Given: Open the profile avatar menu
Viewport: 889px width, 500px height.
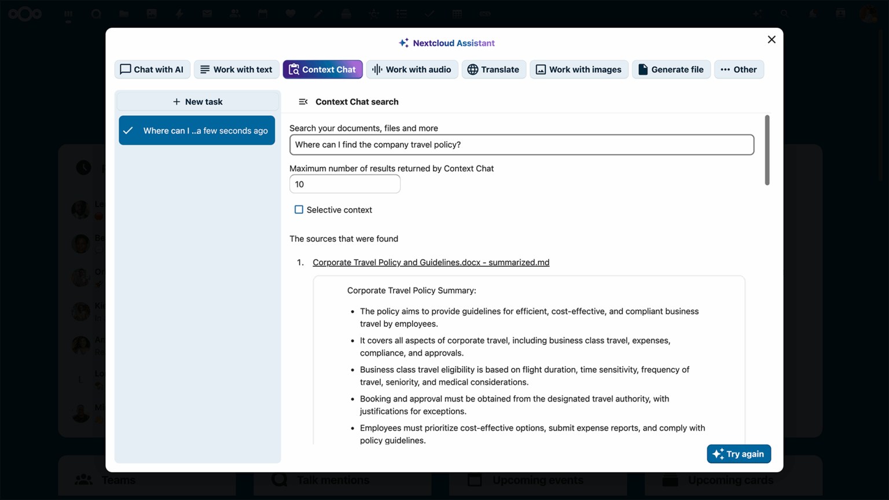Looking at the screenshot, I should 868,13.
